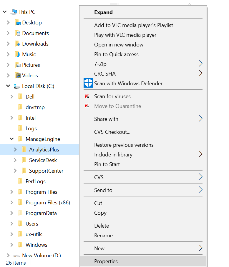Select Properties from the context menu

106,261
